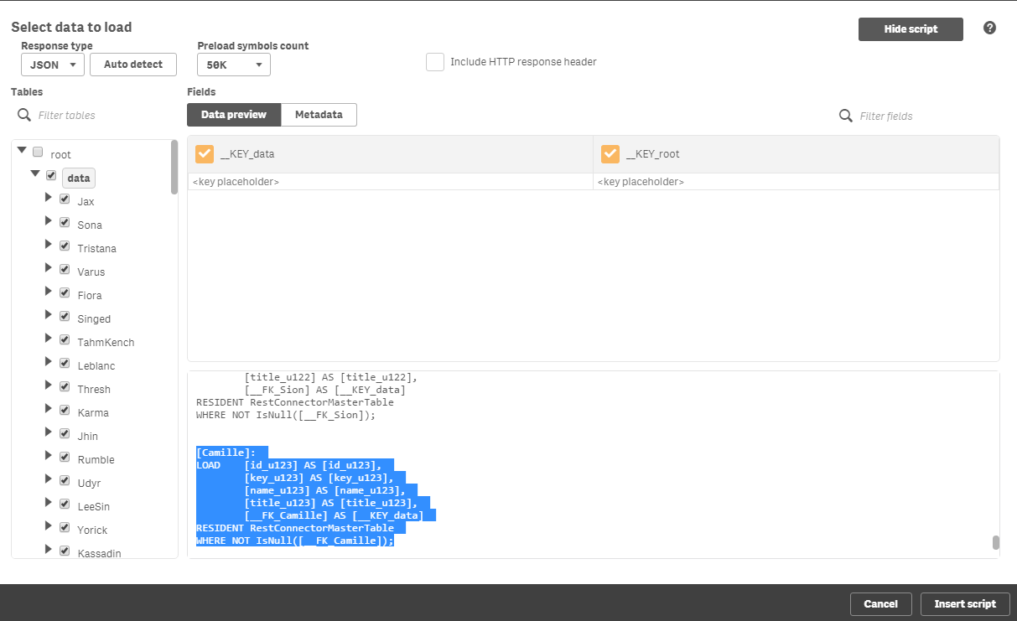Uncheck the Sona table checkbox

coord(65,223)
